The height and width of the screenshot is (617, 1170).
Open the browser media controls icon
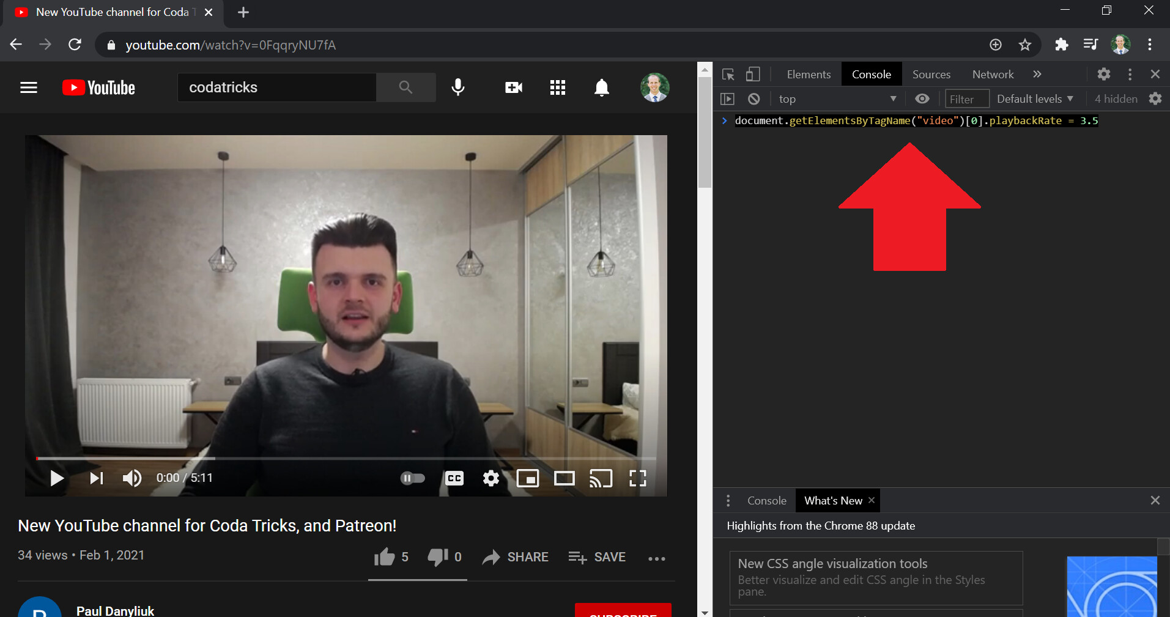coord(1090,45)
